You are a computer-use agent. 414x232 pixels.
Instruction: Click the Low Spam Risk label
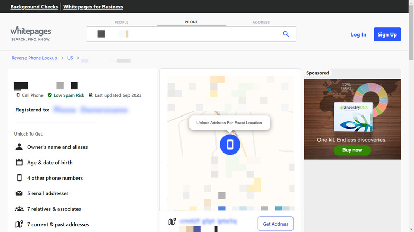[69, 95]
